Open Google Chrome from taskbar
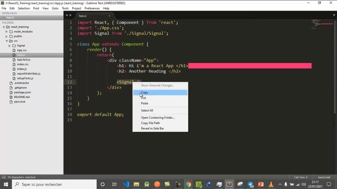Viewport: 337px width, 189px height. (189, 184)
